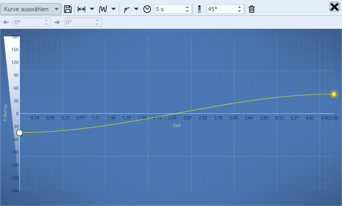Image resolution: width=342 pixels, height=206 pixels.
Task: Open the "Kurve auswählen" dropdown
Action: click(31, 9)
